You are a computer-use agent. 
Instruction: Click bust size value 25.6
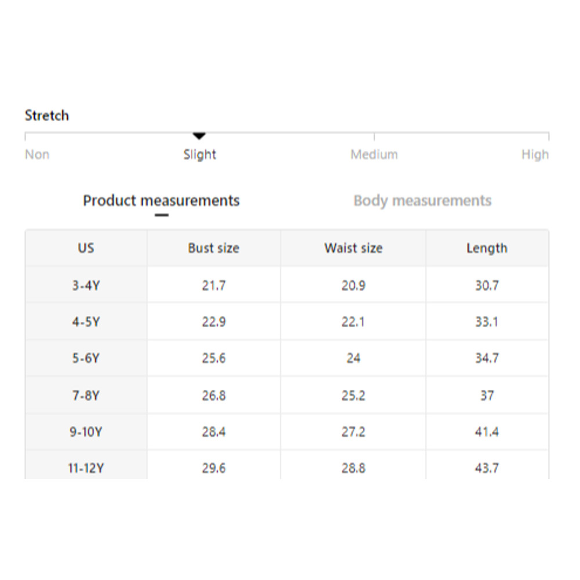(x=213, y=358)
